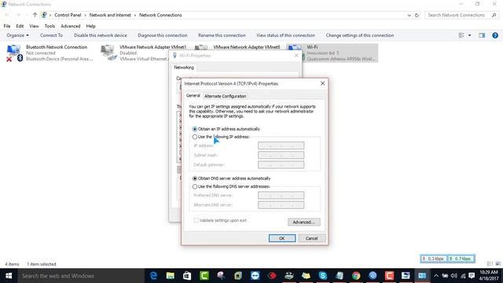Click the volume speaker tray icon
Image resolution: width=503 pixels, height=283 pixels.
[453, 276]
